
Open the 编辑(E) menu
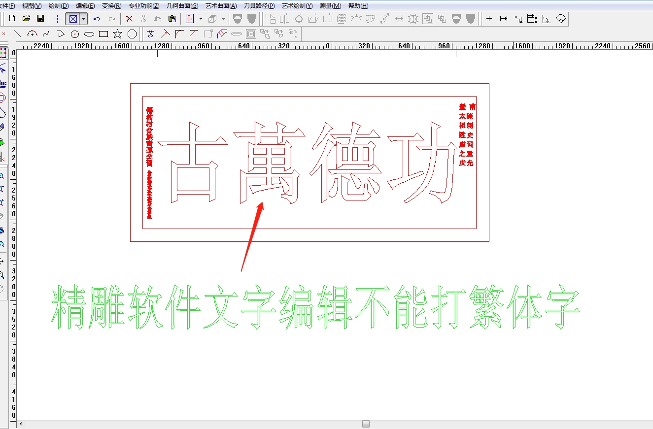(x=85, y=6)
